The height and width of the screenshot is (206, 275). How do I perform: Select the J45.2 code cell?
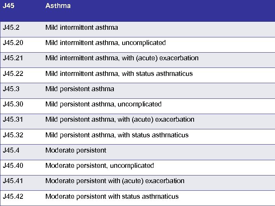(x=11, y=27)
